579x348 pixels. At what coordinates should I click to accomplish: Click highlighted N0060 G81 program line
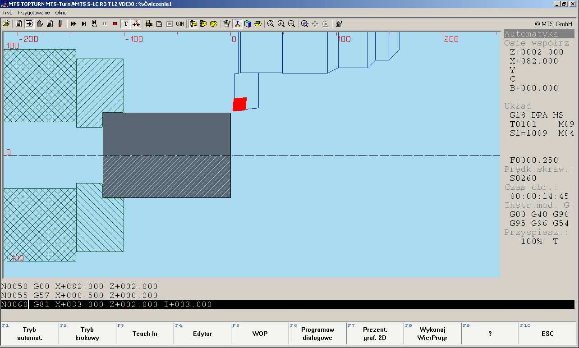point(289,304)
